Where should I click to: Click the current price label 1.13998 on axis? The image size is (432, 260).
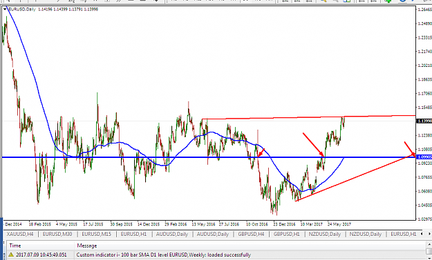coord(424,121)
